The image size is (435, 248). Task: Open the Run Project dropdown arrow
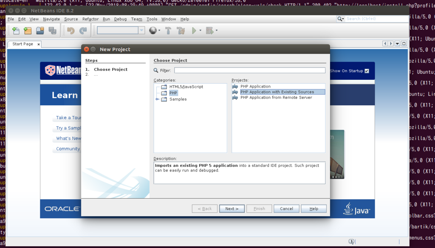click(x=201, y=30)
